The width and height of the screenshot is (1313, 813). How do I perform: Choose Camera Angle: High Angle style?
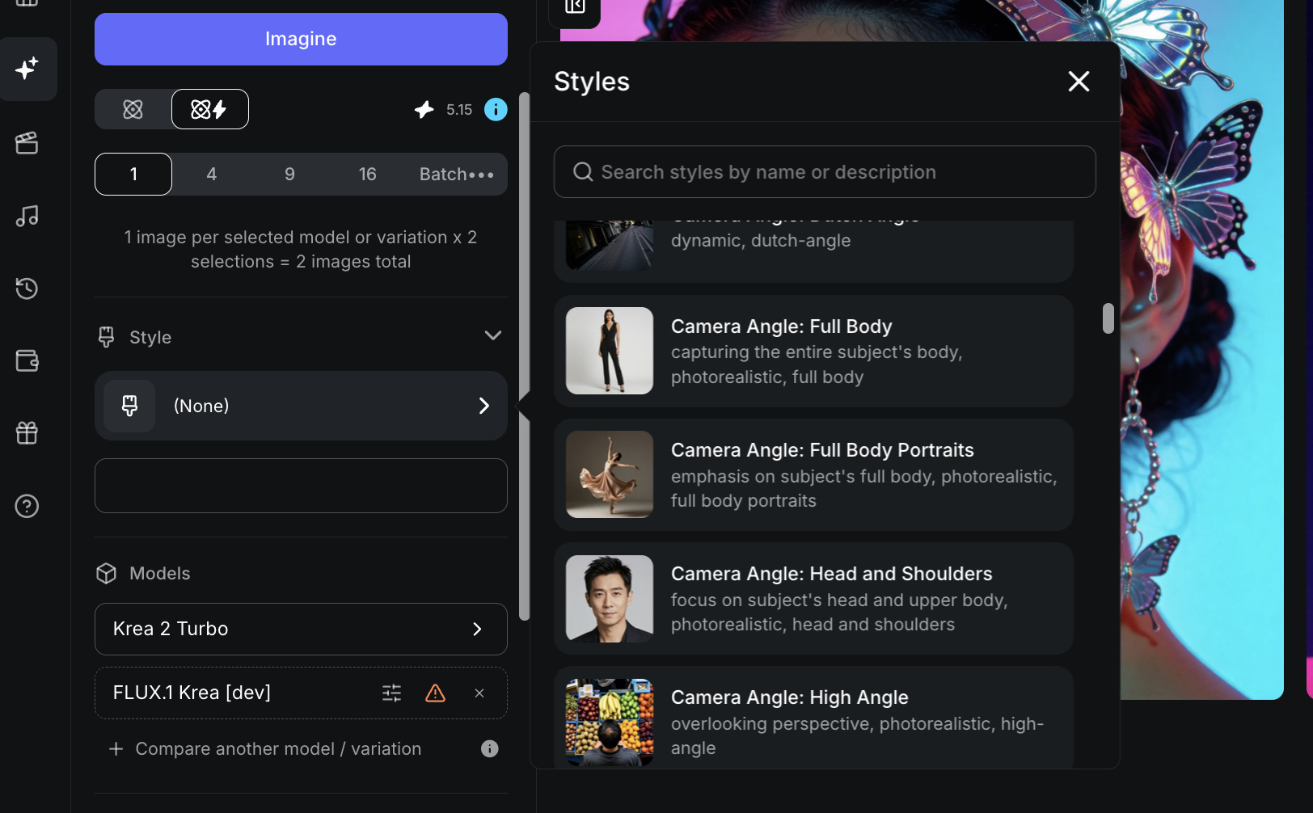(x=813, y=718)
